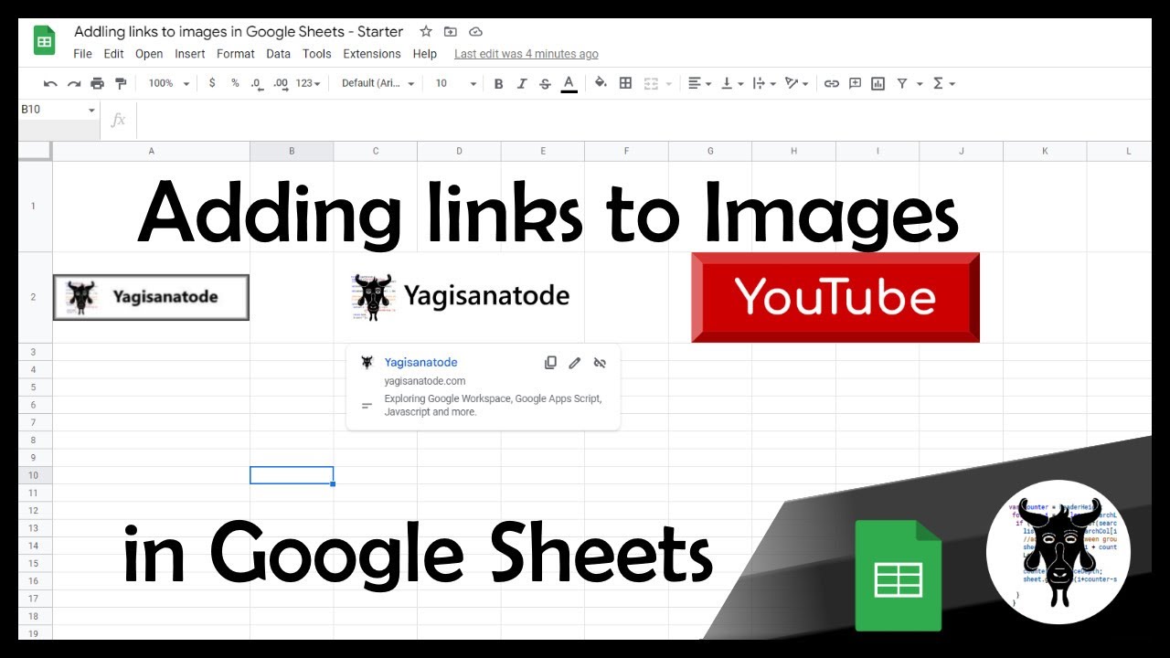Click the document title text
The image size is (1170, 658).
239,32
